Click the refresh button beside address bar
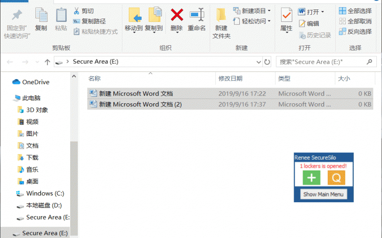Image resolution: width=382 pixels, height=238 pixels. tap(267, 62)
